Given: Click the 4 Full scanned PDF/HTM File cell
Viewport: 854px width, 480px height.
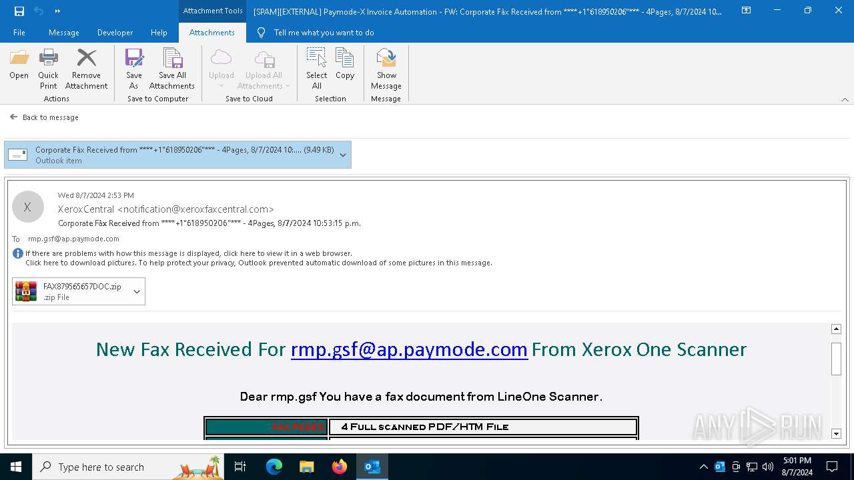Looking at the screenshot, I should click(x=483, y=427).
